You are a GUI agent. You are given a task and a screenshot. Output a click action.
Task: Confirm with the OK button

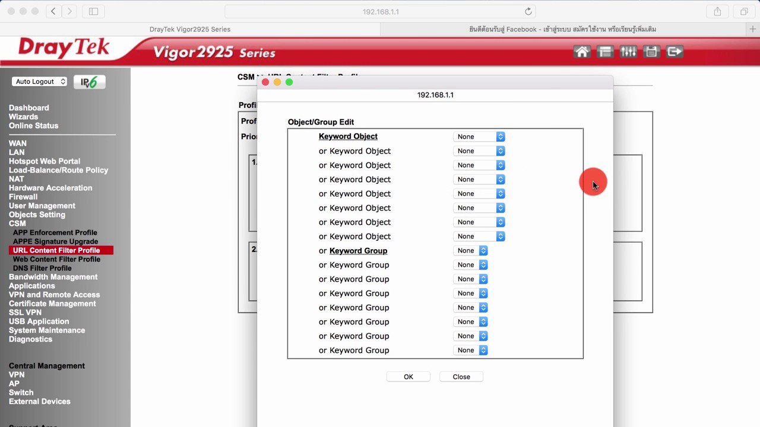(x=408, y=377)
